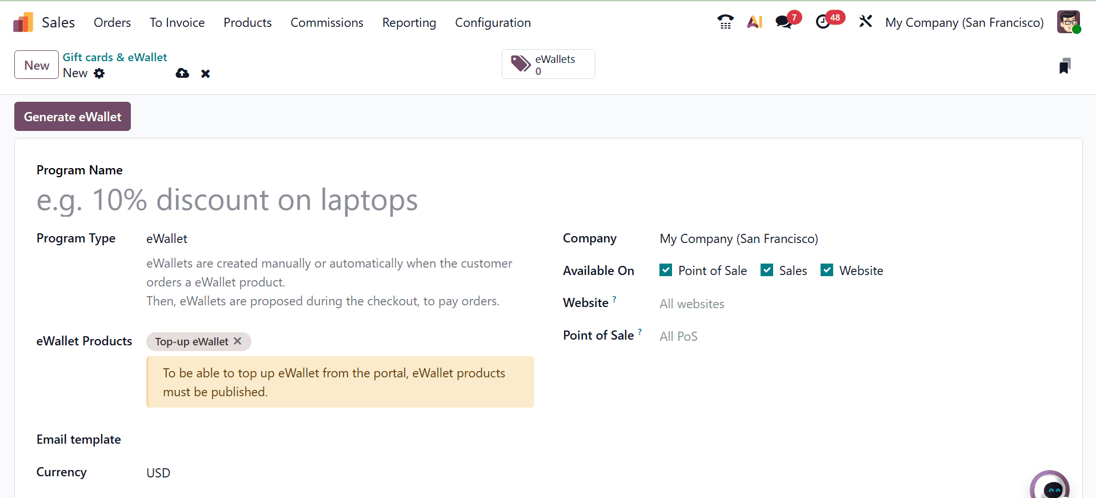Uncheck the Point of Sale checkbox
Image resolution: width=1096 pixels, height=498 pixels.
point(666,270)
